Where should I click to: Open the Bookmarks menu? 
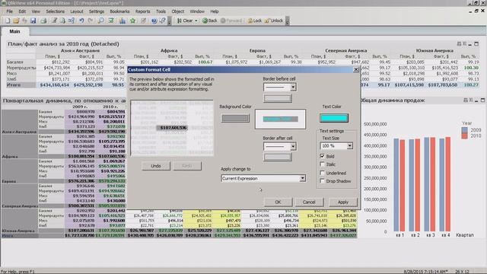click(119, 11)
